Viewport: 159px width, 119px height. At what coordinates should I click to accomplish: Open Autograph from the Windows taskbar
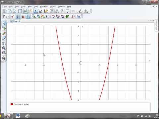[x=8, y=116]
